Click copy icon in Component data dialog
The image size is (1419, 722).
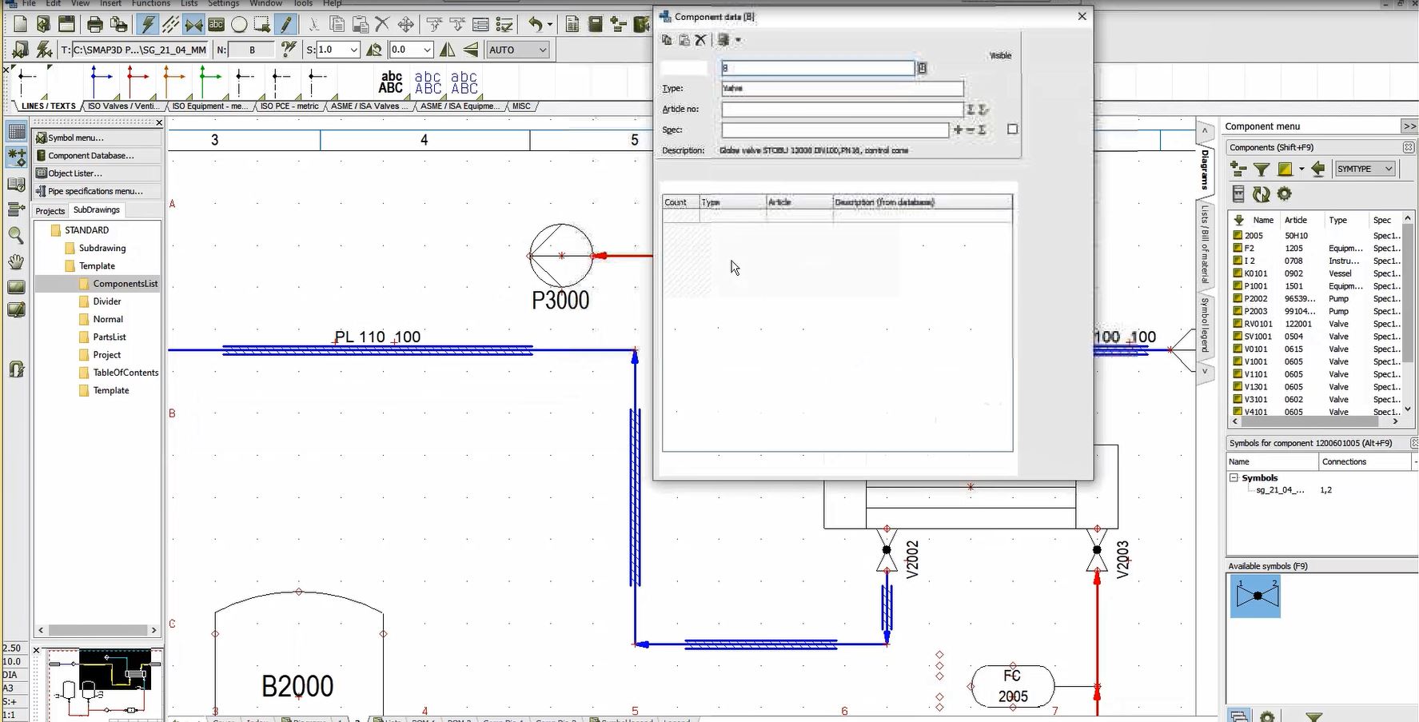click(667, 40)
